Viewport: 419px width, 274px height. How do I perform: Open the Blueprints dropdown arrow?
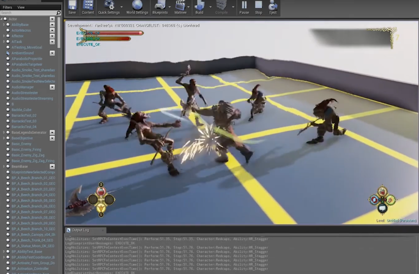coord(170,6)
